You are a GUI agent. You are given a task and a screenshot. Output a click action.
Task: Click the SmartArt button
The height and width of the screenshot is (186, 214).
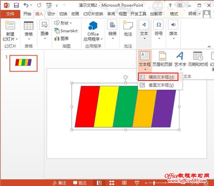(x=66, y=31)
